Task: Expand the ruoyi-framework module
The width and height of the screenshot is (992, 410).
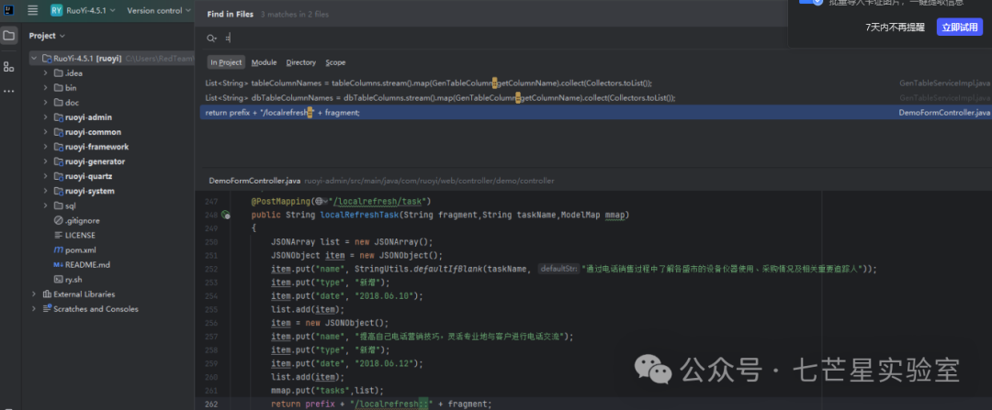Action: (46, 147)
